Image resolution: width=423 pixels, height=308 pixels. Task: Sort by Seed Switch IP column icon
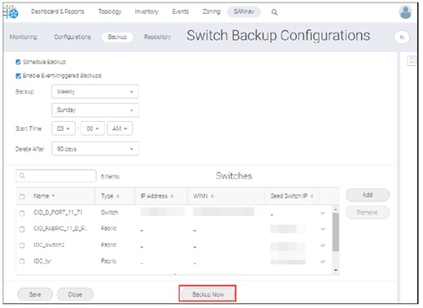pos(312,196)
